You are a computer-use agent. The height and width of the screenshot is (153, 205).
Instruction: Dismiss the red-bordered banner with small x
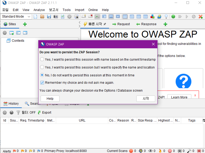pyautogui.click(x=195, y=95)
